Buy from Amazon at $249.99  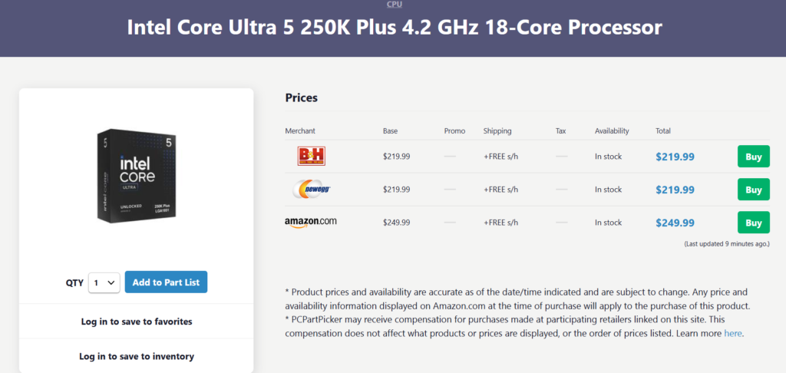click(753, 223)
